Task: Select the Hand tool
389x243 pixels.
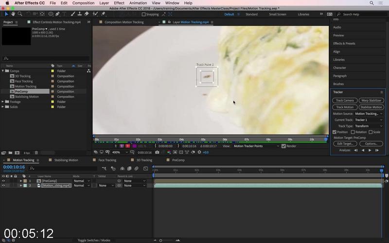Action: click(x=13, y=14)
